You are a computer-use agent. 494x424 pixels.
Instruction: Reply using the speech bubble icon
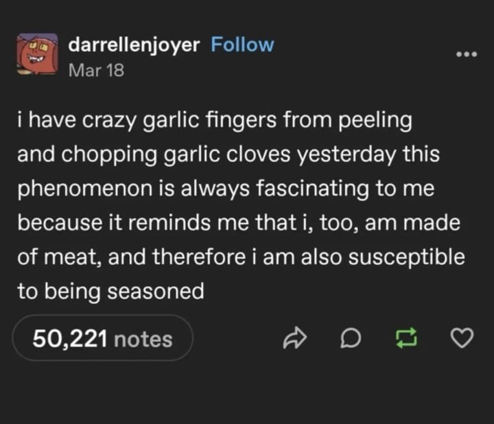click(351, 338)
